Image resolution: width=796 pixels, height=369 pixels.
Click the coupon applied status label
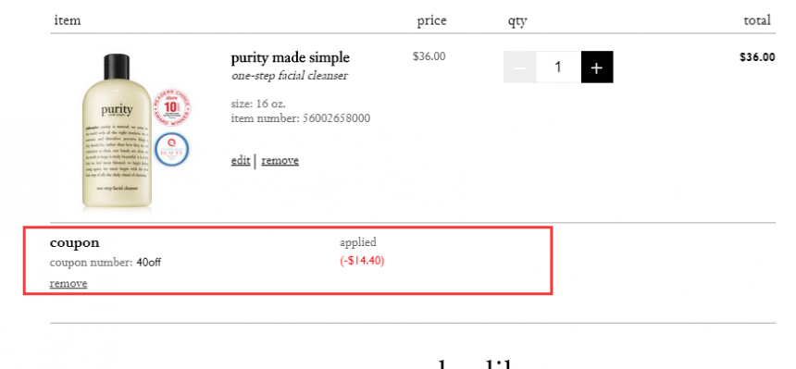[358, 242]
